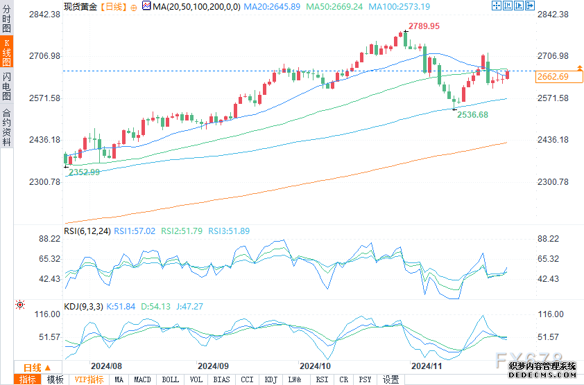Screen dimensions: 584x385
Task: Click the orange circled-plus icon beside 日线
Action: point(134,8)
